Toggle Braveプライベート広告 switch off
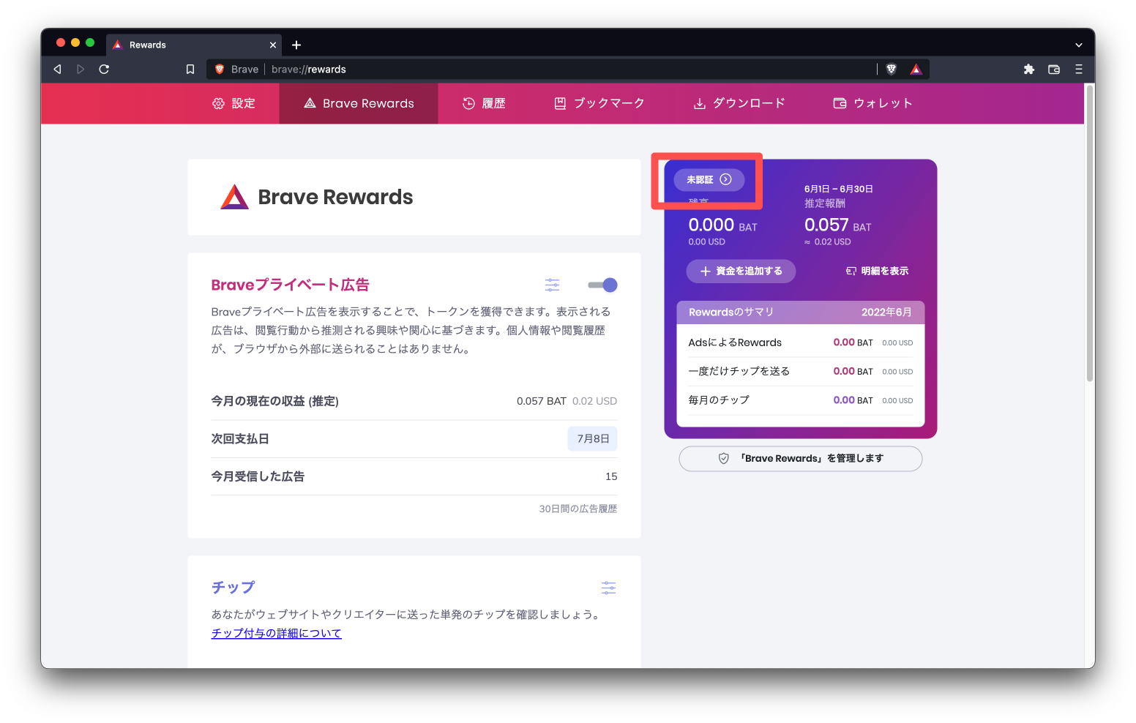The width and height of the screenshot is (1136, 723). click(602, 285)
